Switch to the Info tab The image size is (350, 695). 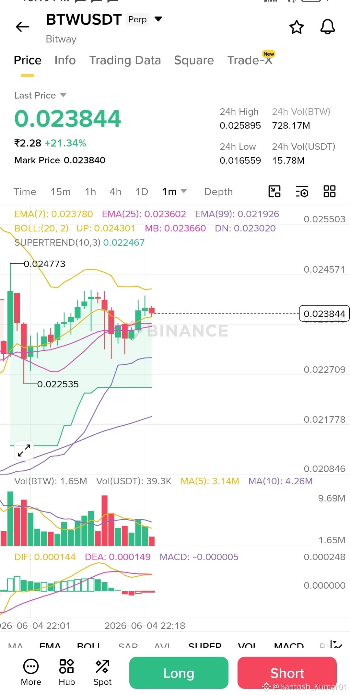click(x=65, y=60)
